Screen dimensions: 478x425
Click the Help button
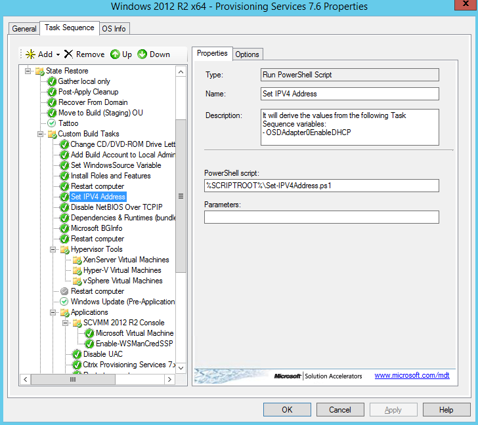(446, 410)
